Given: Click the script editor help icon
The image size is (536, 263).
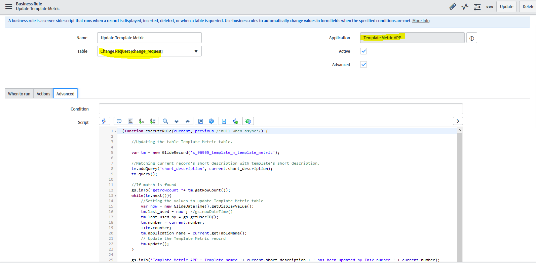Looking at the screenshot, I should (211, 121).
